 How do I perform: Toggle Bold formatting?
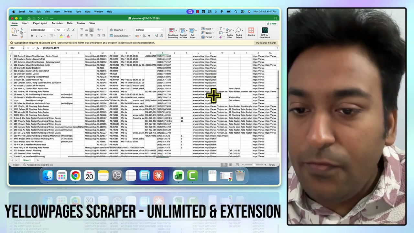pos(32,36)
